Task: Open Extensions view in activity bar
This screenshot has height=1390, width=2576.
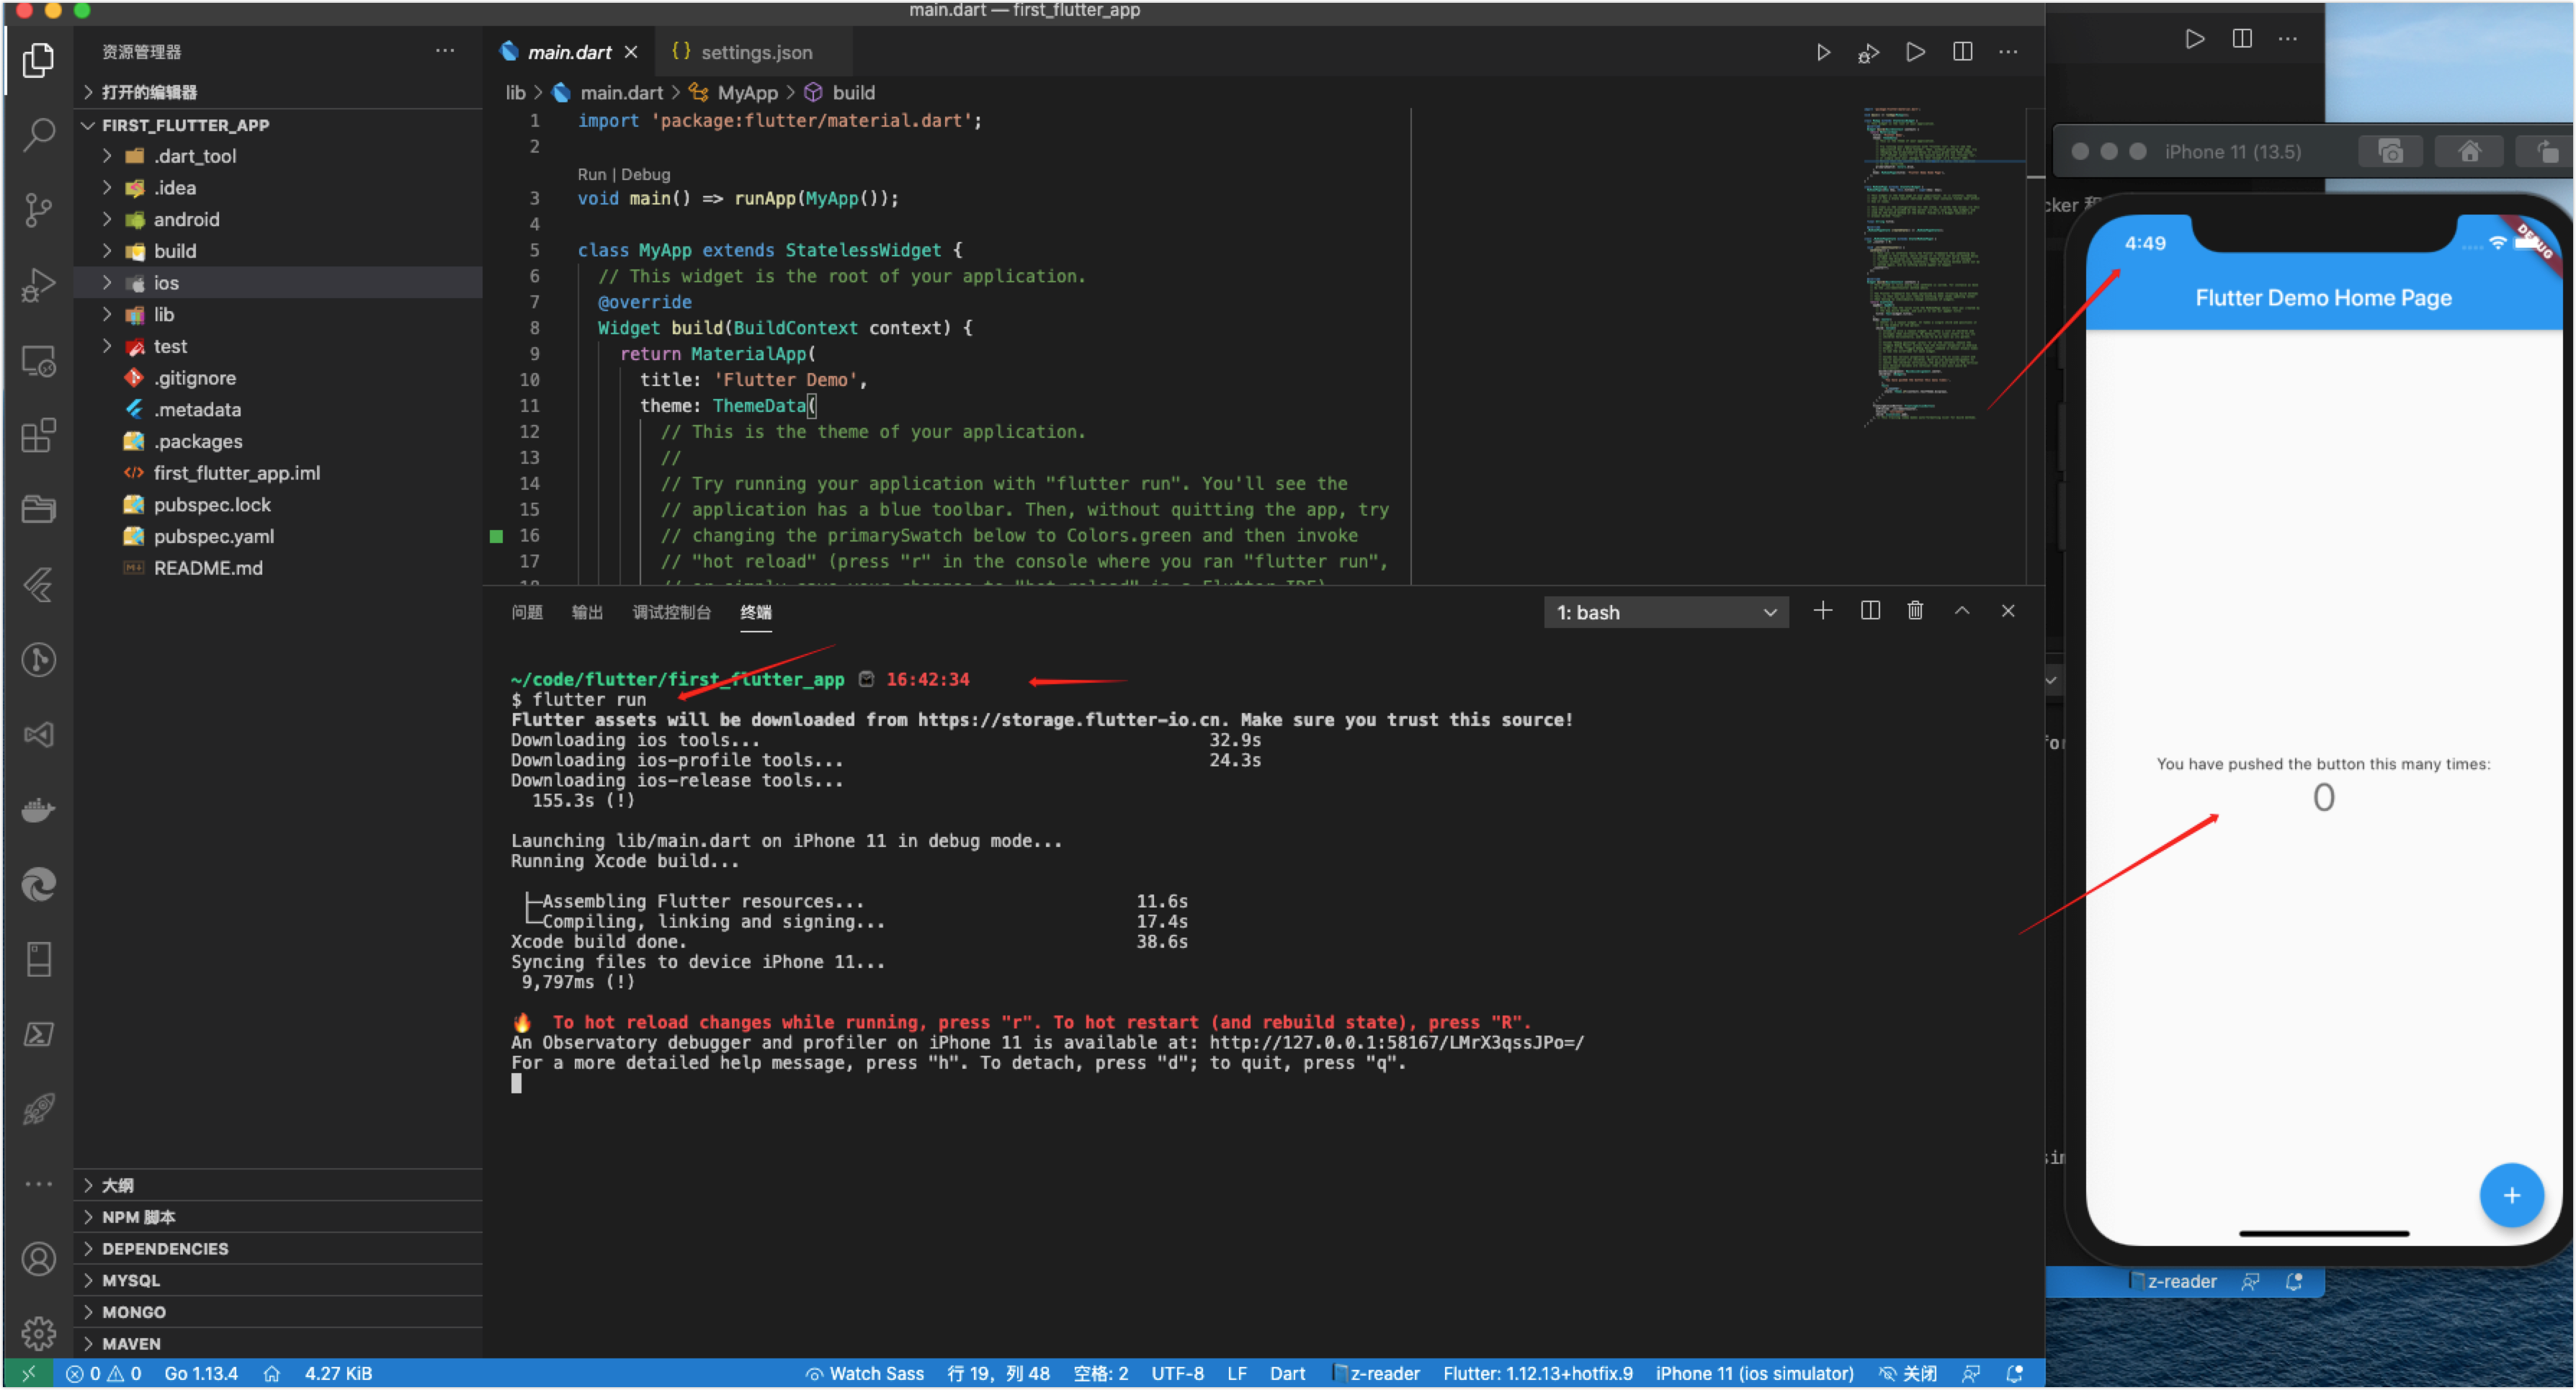Action: [38, 436]
